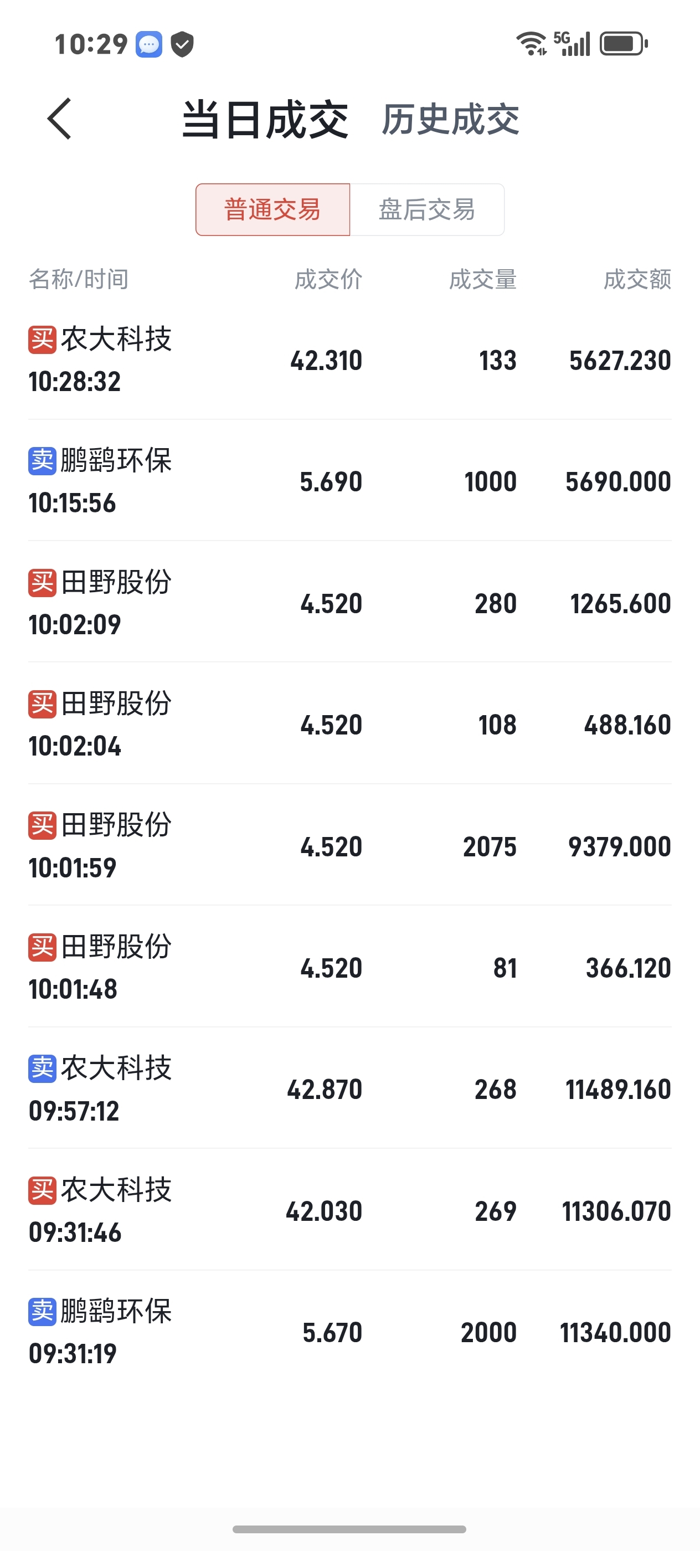This screenshot has height=1551, width=700.
Task: Select the 普通交易 segment
Action: pos(272,209)
